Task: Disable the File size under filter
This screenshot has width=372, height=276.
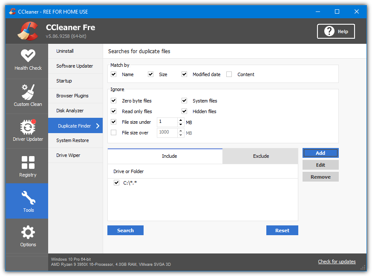Action: [114, 122]
